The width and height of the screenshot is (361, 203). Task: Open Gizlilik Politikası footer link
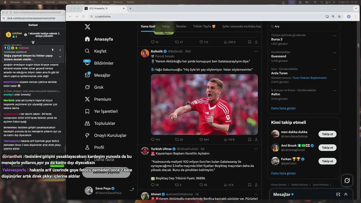click(300, 185)
